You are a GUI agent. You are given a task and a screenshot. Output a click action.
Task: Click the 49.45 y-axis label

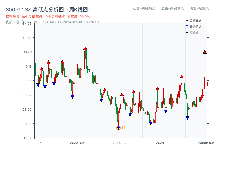click(27, 38)
